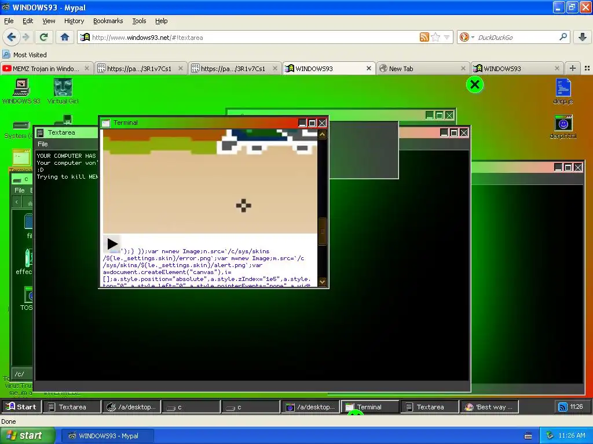Switch to the MEMZ Trojan YouTube tab
Screen dimensions: 593x444
[46, 68]
